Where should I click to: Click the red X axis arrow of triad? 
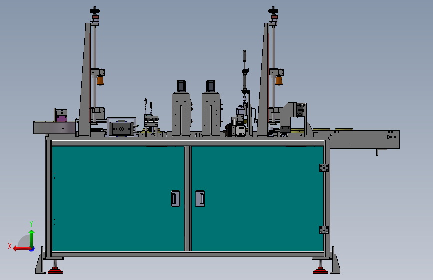[x=21, y=249]
